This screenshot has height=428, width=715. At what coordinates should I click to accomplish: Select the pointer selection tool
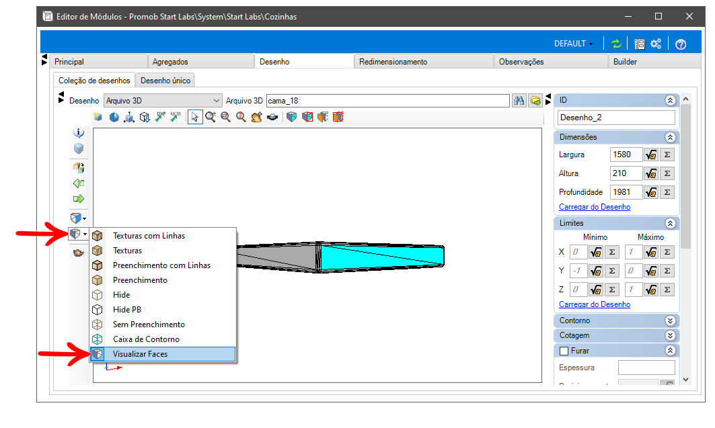pos(195,117)
